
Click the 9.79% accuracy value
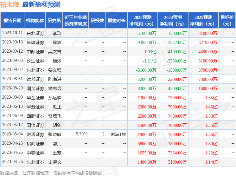82,134
